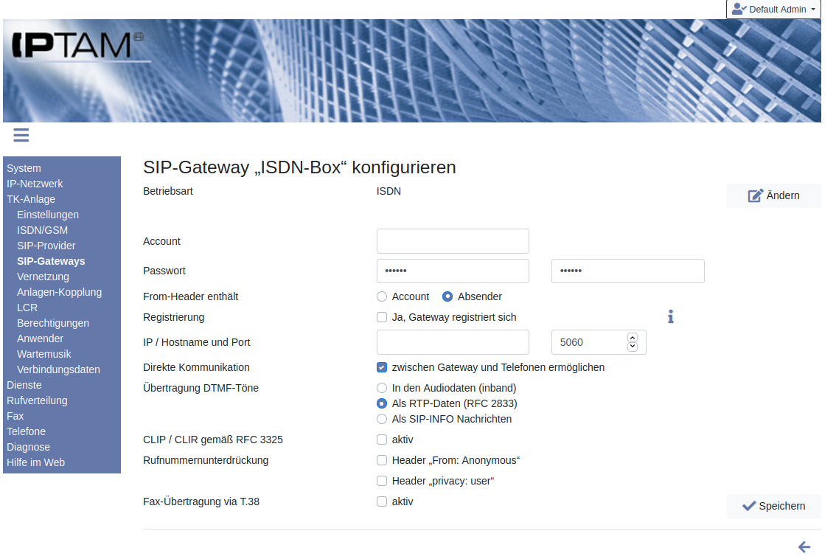The image size is (836, 559).
Task: Click the Ändern edit button
Action: tap(773, 195)
